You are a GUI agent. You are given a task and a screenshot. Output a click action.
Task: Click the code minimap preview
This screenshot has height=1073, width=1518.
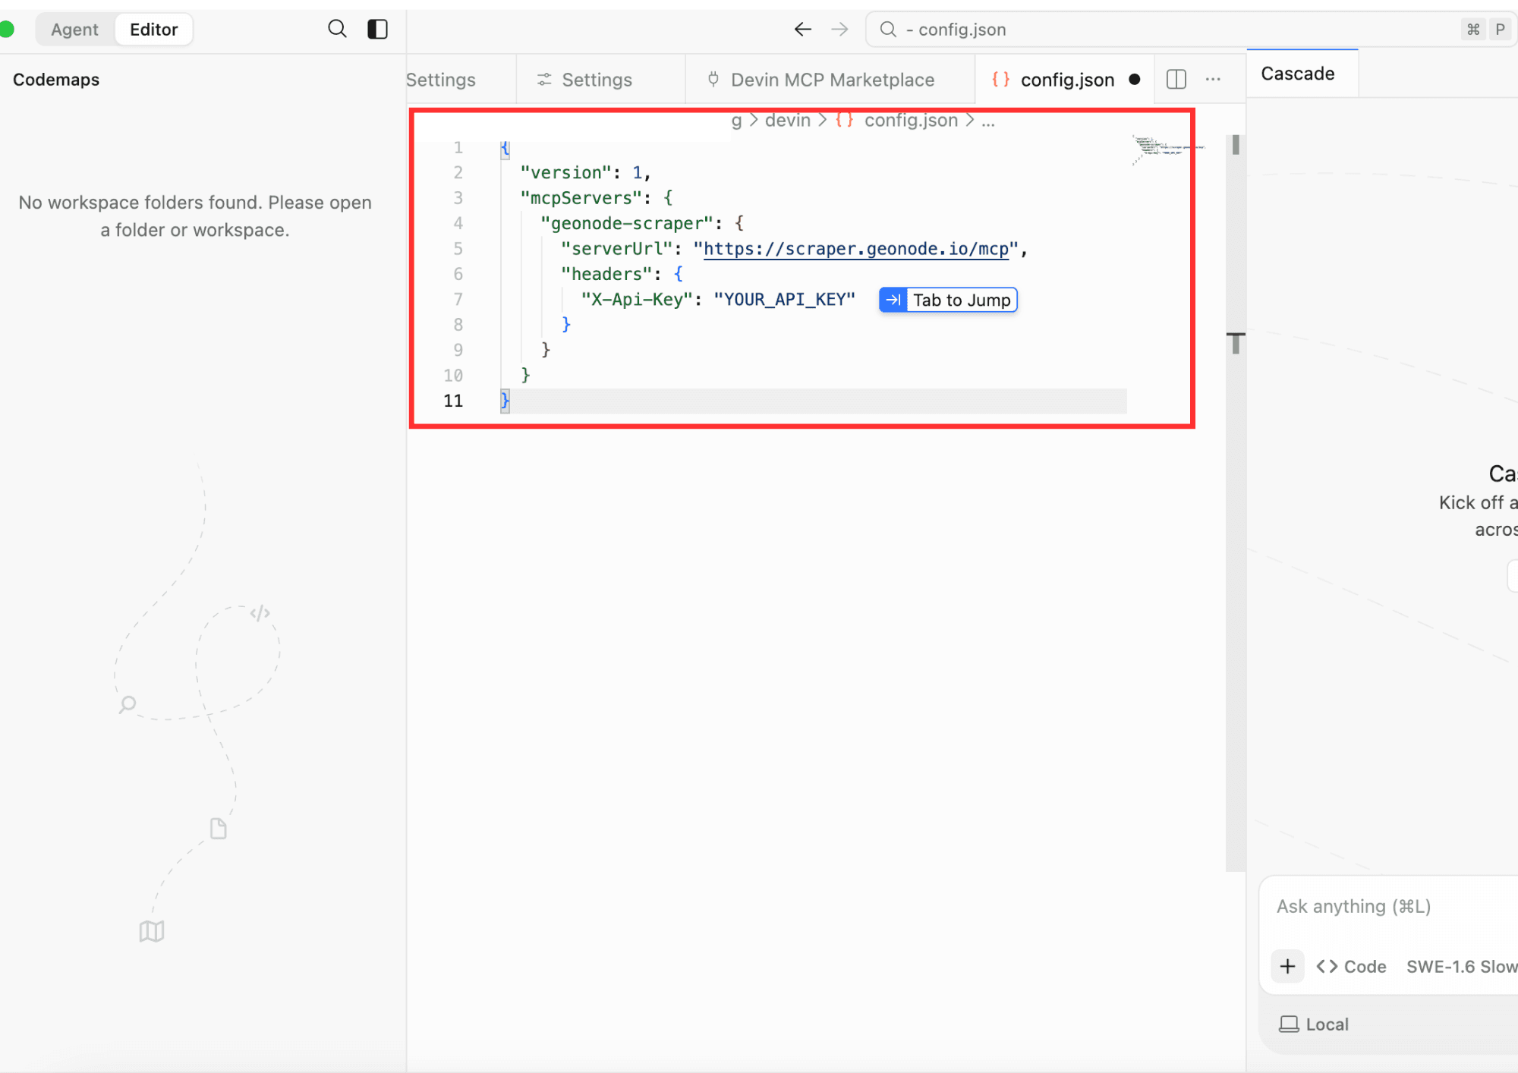point(1167,149)
